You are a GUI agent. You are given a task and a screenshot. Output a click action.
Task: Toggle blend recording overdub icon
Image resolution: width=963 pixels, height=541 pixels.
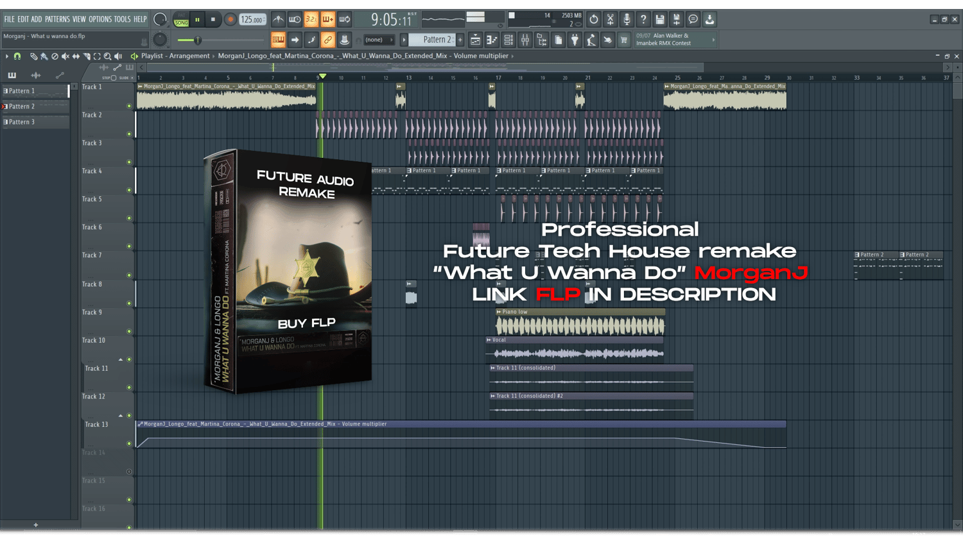[x=328, y=19]
